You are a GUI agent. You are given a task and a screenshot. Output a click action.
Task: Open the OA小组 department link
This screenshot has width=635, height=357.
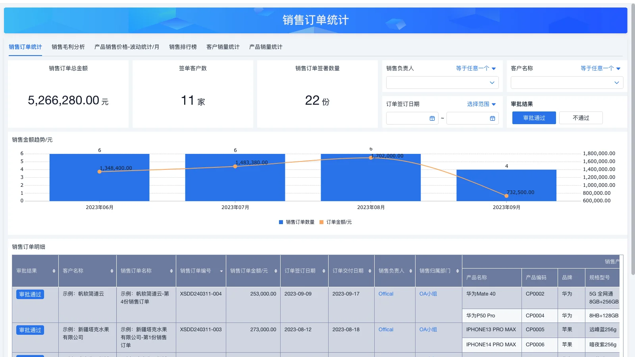click(x=428, y=294)
